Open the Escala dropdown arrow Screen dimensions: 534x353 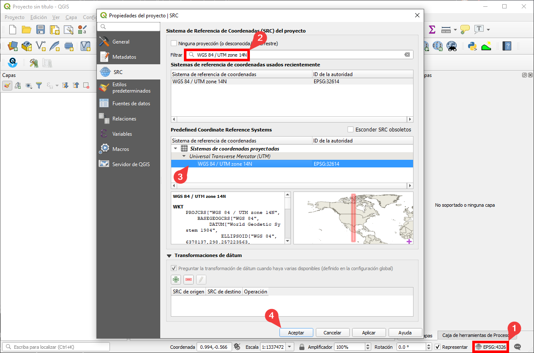click(x=290, y=347)
